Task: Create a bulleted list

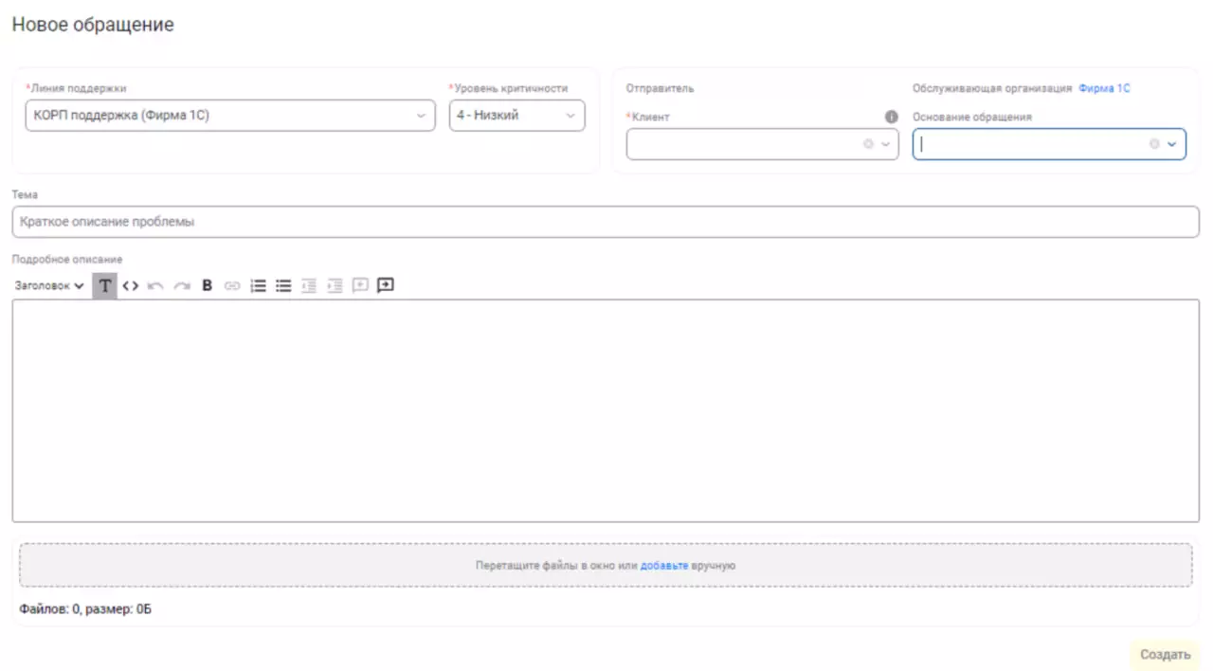Action: point(282,285)
